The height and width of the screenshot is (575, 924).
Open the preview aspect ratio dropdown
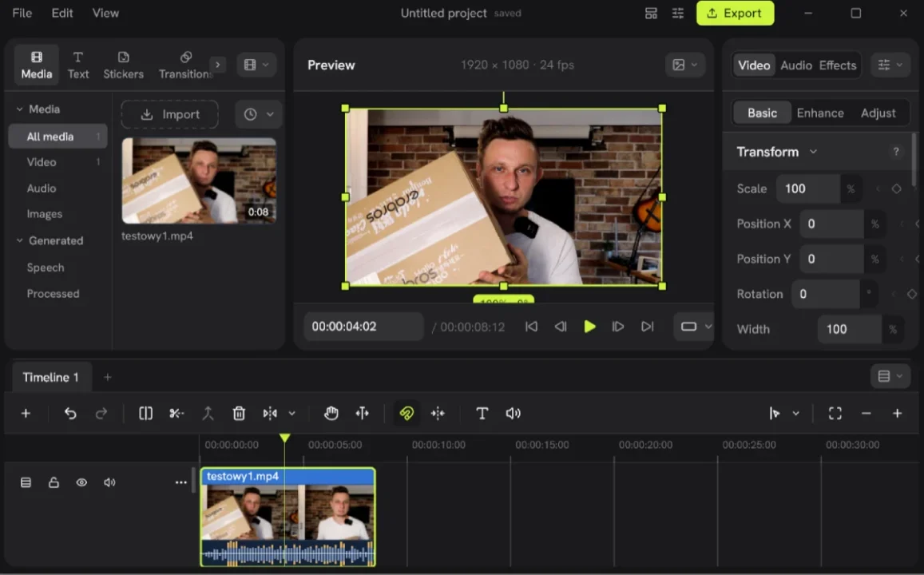(x=695, y=327)
